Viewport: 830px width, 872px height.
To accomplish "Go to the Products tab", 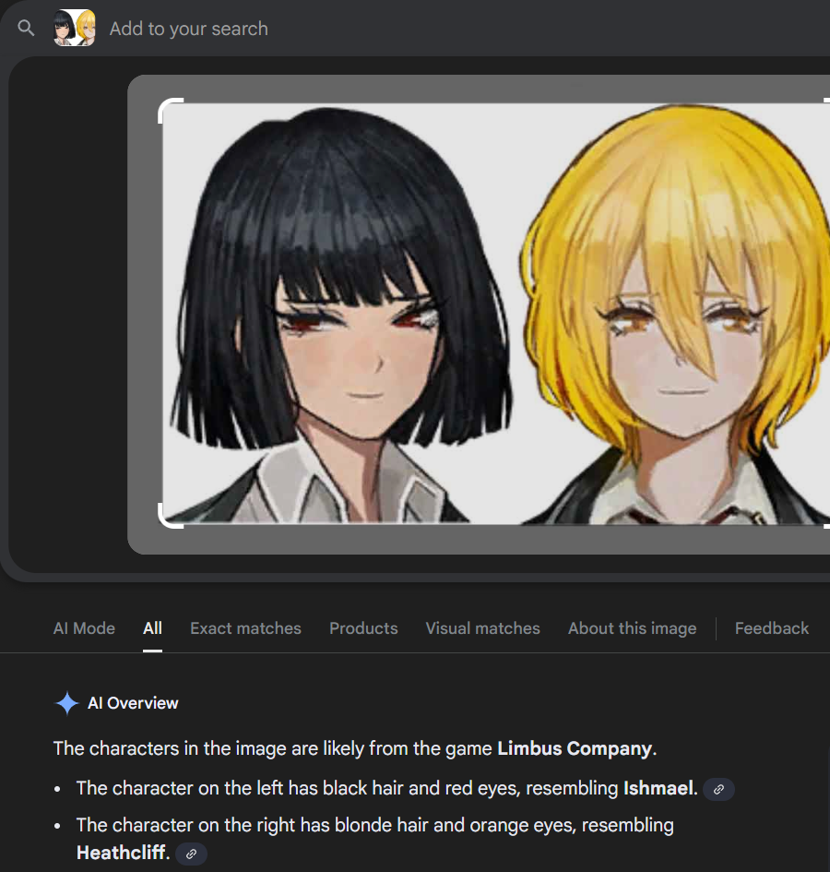I will [x=363, y=628].
